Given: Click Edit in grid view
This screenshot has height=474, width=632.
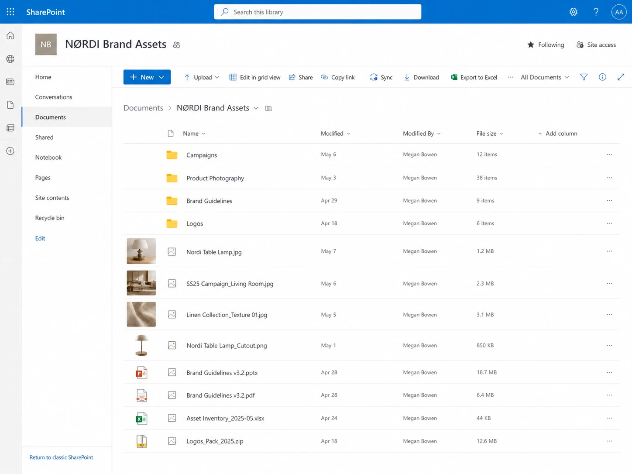Looking at the screenshot, I should (255, 77).
